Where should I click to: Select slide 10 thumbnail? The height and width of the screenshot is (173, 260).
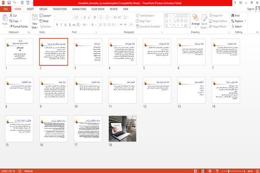(x=88, y=90)
